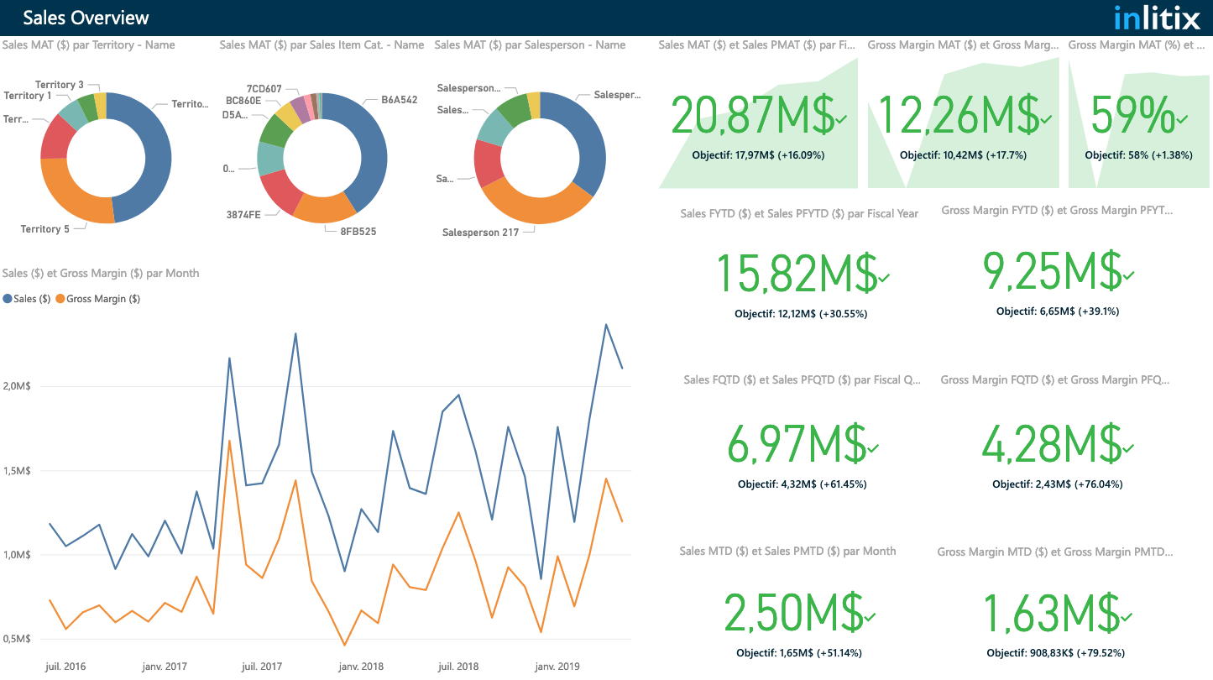Image resolution: width=1213 pixels, height=680 pixels.
Task: Open the Sales MAT par Salesperson chart title
Action: 530,44
